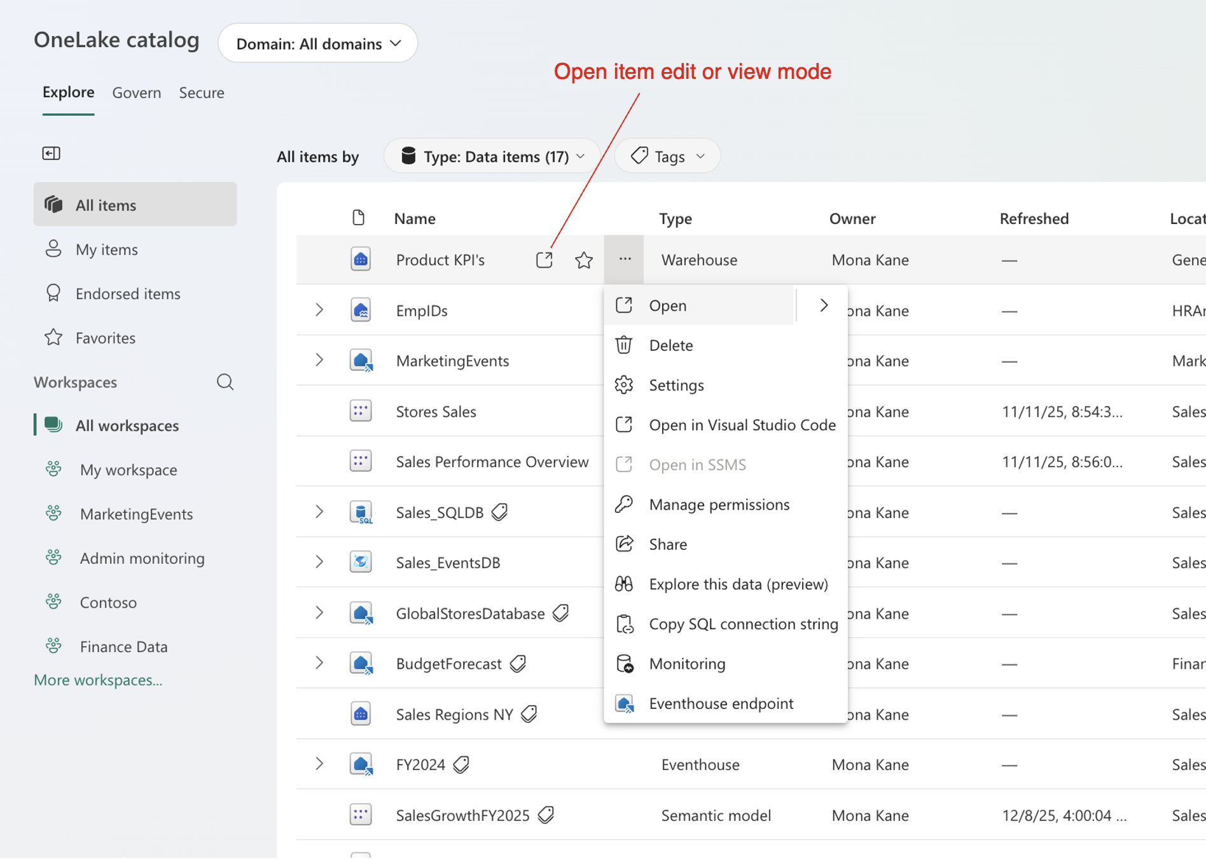Viewport: 1206px width, 859px height.
Task: Click the tag icon beside GlobalStoresDatabase
Action: point(560,613)
